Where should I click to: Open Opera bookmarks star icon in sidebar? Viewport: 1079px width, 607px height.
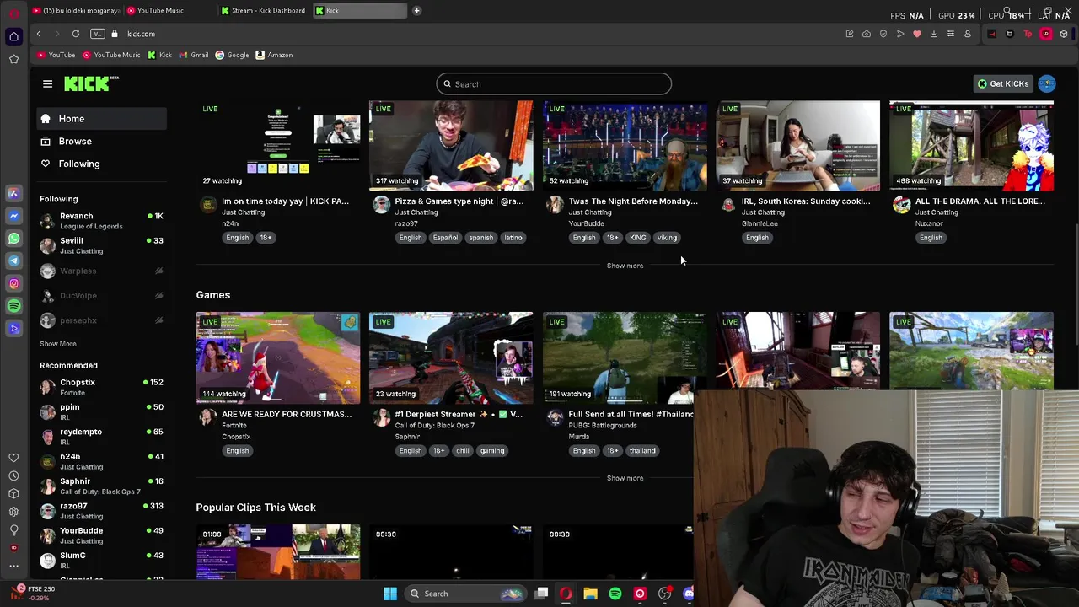point(13,59)
